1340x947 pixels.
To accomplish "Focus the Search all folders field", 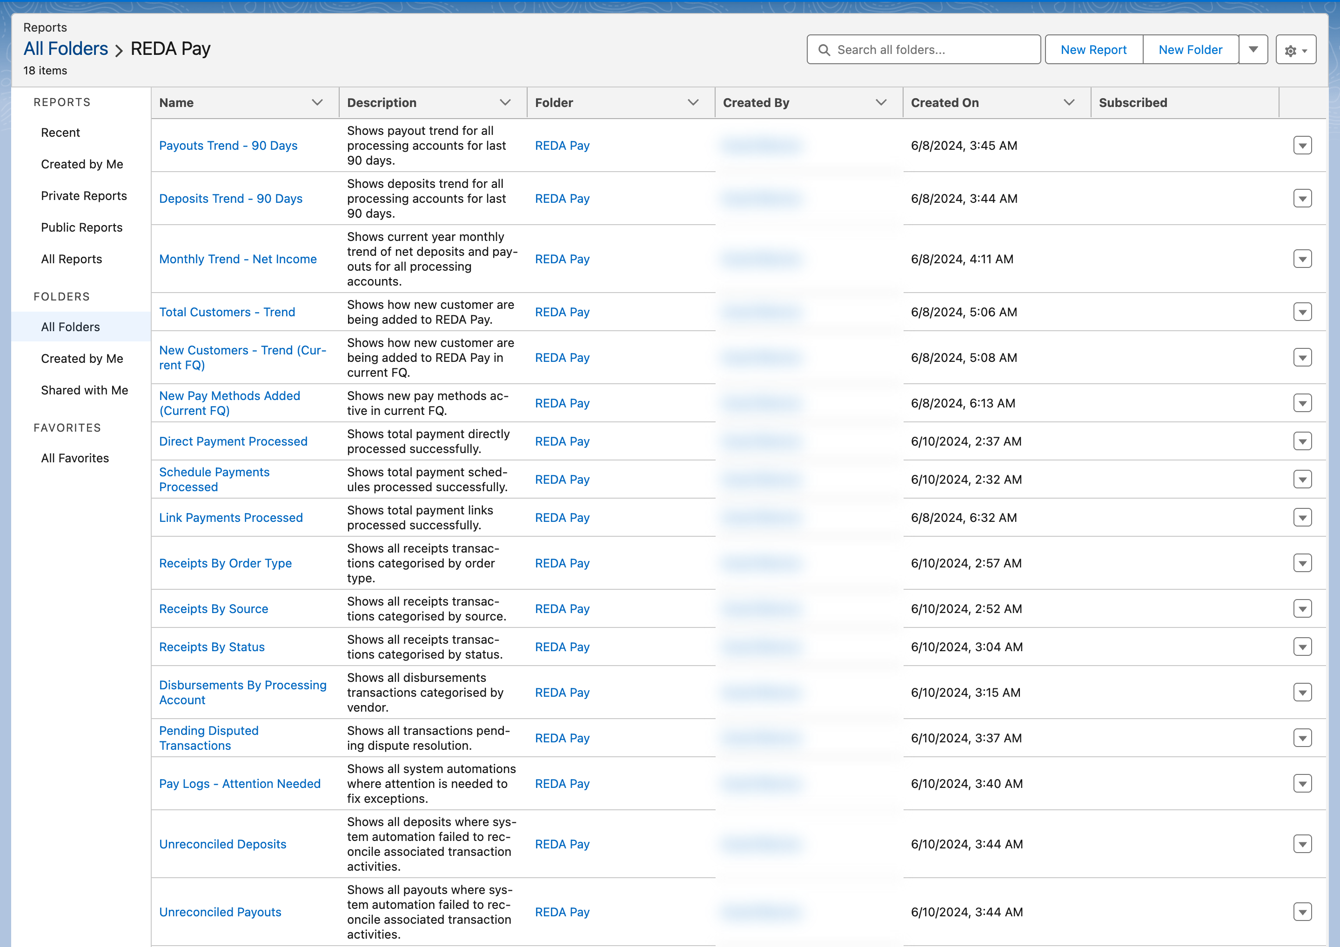I will pos(924,50).
